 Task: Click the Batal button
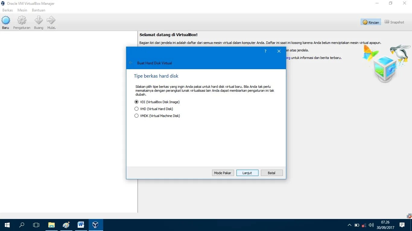point(272,173)
